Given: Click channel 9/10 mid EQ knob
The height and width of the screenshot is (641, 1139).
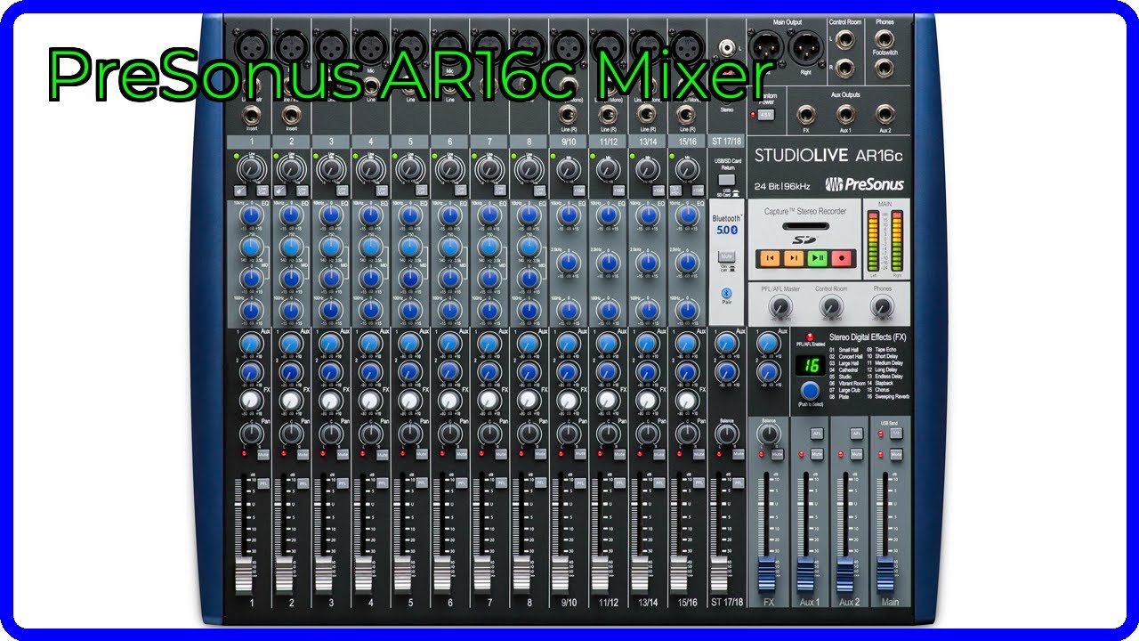Looking at the screenshot, I should (x=568, y=263).
